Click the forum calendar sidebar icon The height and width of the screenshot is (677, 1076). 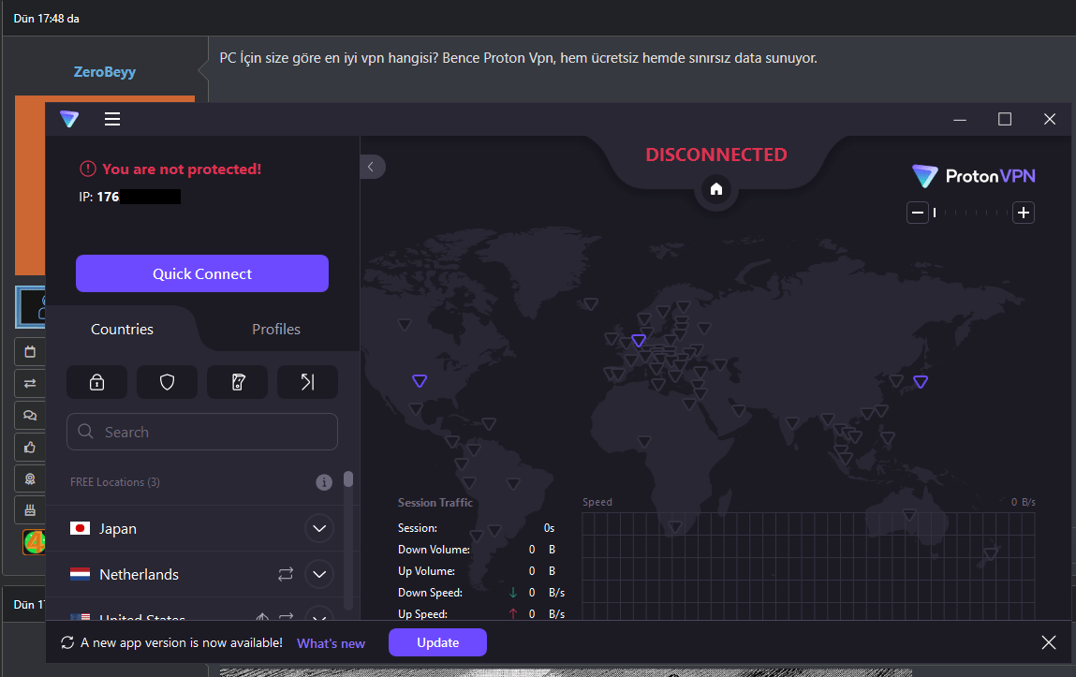click(x=30, y=352)
